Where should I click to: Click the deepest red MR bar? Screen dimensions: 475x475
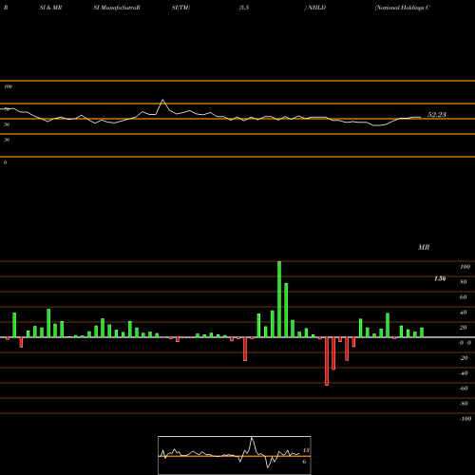point(327,361)
